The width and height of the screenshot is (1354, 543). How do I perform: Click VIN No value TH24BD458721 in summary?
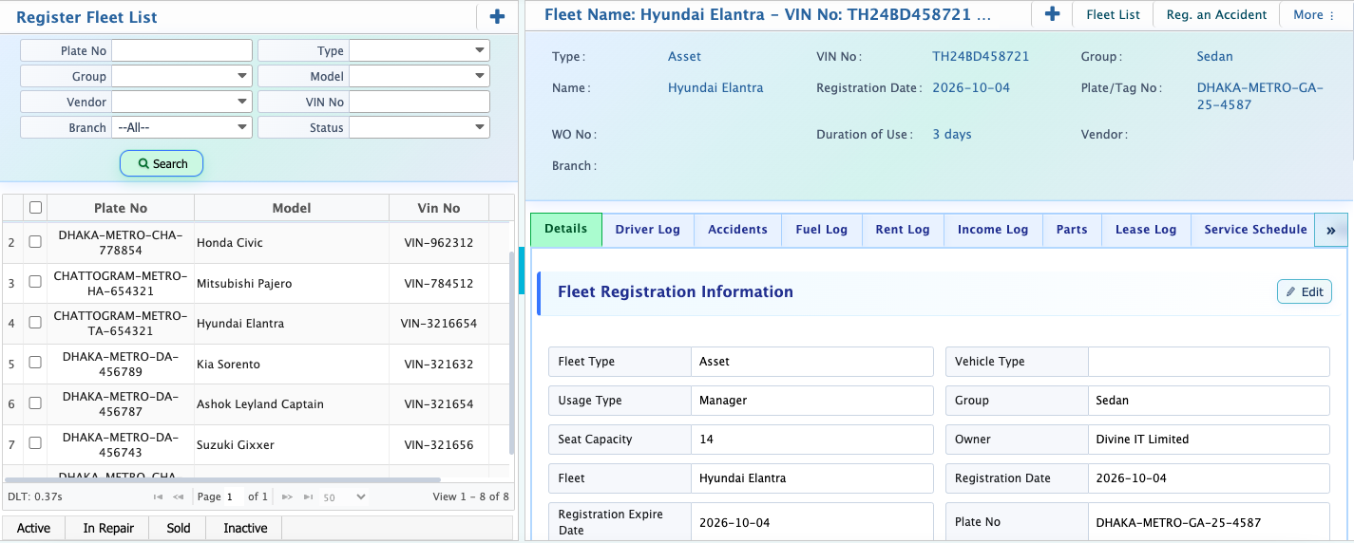point(981,56)
